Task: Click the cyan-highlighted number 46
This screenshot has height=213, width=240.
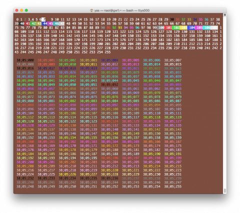Action: (x=56, y=23)
